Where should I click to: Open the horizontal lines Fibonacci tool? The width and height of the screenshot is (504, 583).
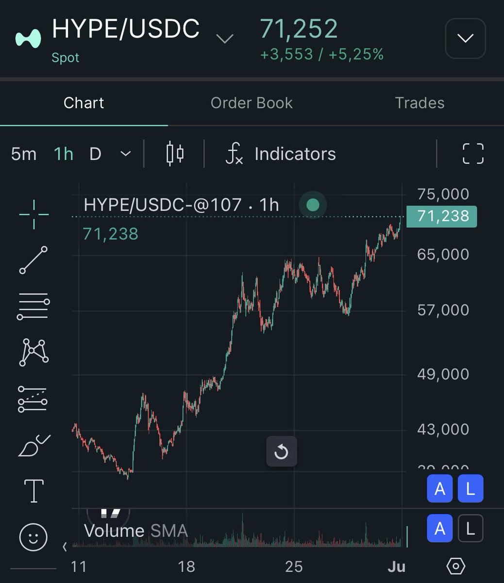tap(34, 307)
